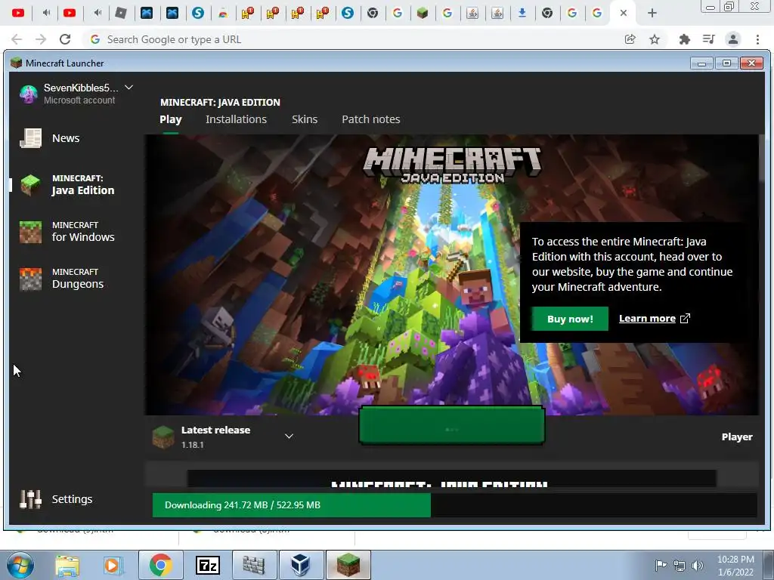Open Chrome media control icon

[x=708, y=39]
